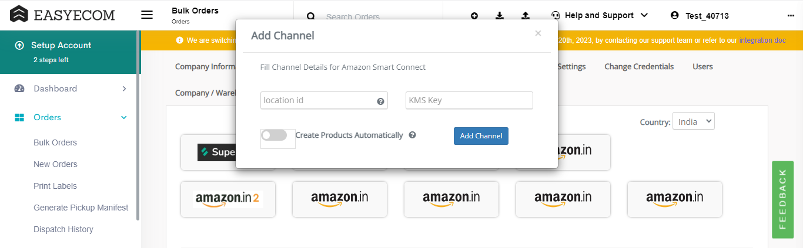Image resolution: width=803 pixels, height=248 pixels.
Task: Click the Setup Account panel
Action: 68,52
